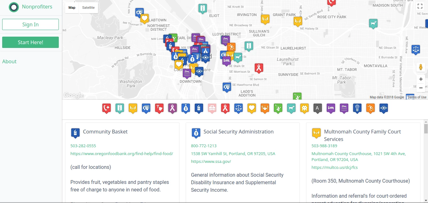Screen dimensions: 428x203
Task: Filter by emergency phone hotline icon
Action: 107,108
